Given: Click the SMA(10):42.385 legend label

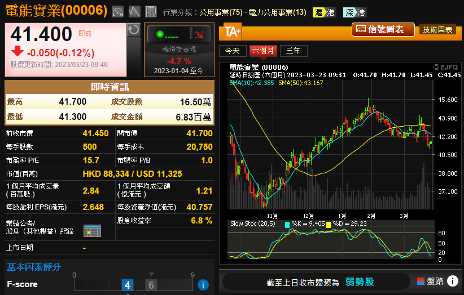Looking at the screenshot, I should 252,83.
